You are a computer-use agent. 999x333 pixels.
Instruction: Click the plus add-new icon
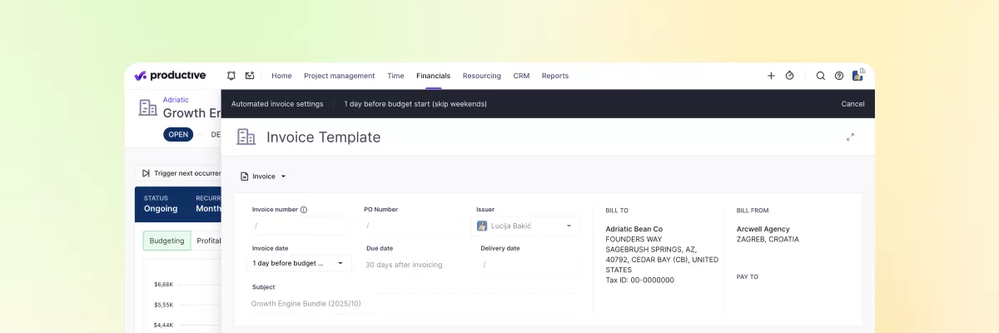pyautogui.click(x=771, y=76)
